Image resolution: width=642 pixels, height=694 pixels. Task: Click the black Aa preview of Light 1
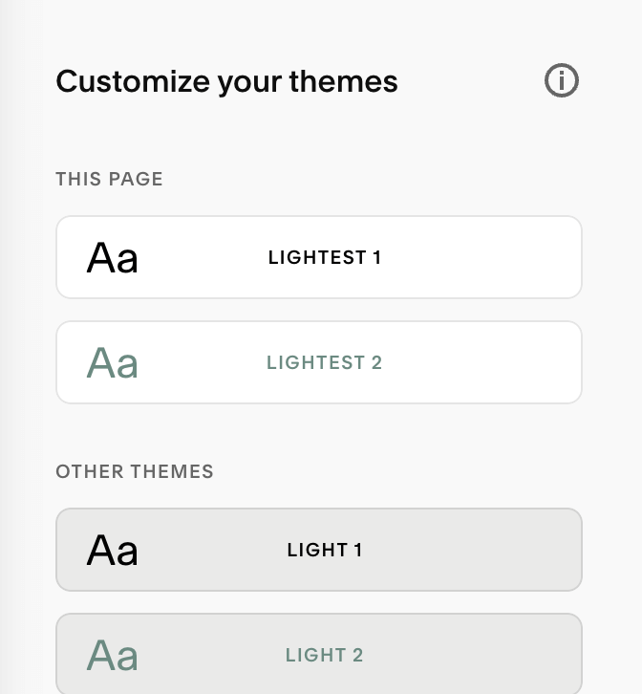pos(113,551)
